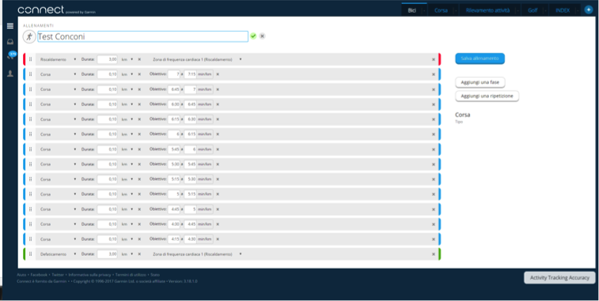Click Salva allenamento button
Image resolution: width=599 pixels, height=301 pixels.
[x=480, y=59]
